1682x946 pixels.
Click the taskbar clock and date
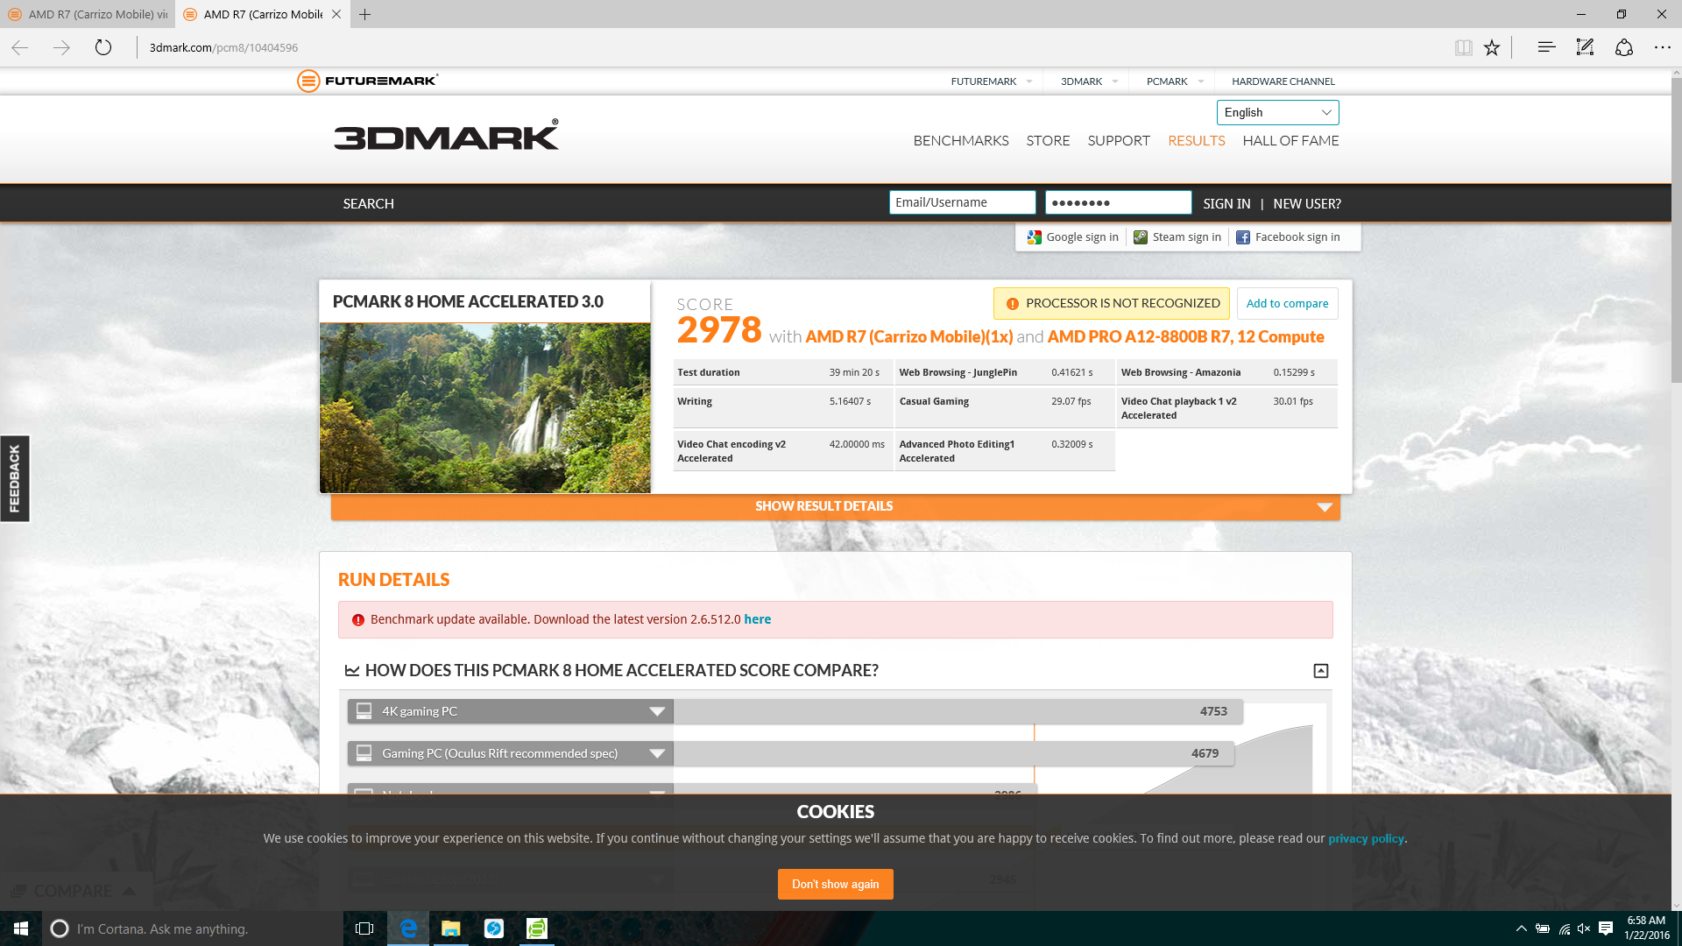[1646, 928]
